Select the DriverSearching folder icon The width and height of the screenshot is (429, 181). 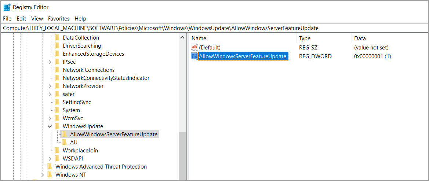tap(57, 45)
